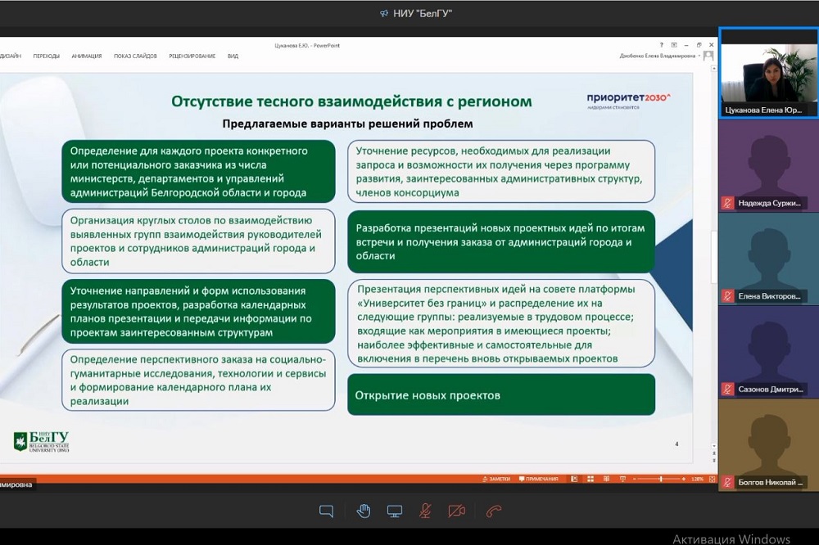Open the conference chat panel
This screenshot has height=545, width=819.
(326, 511)
